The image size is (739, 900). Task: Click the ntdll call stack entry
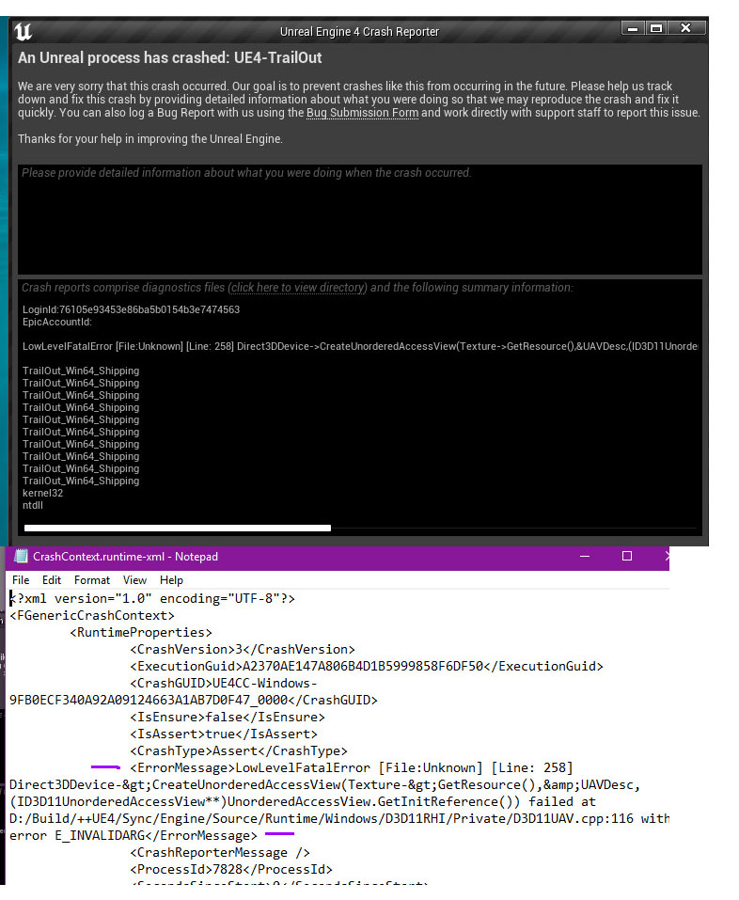click(x=33, y=506)
